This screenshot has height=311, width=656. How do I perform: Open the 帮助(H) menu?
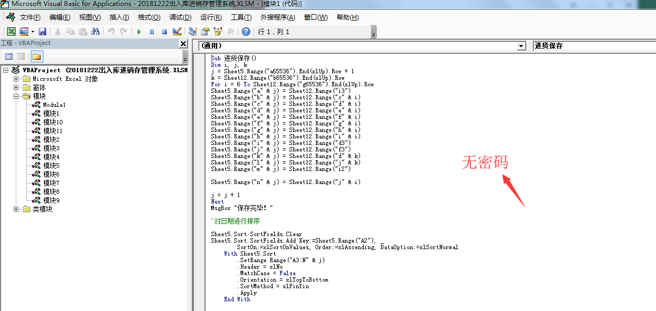coord(348,17)
